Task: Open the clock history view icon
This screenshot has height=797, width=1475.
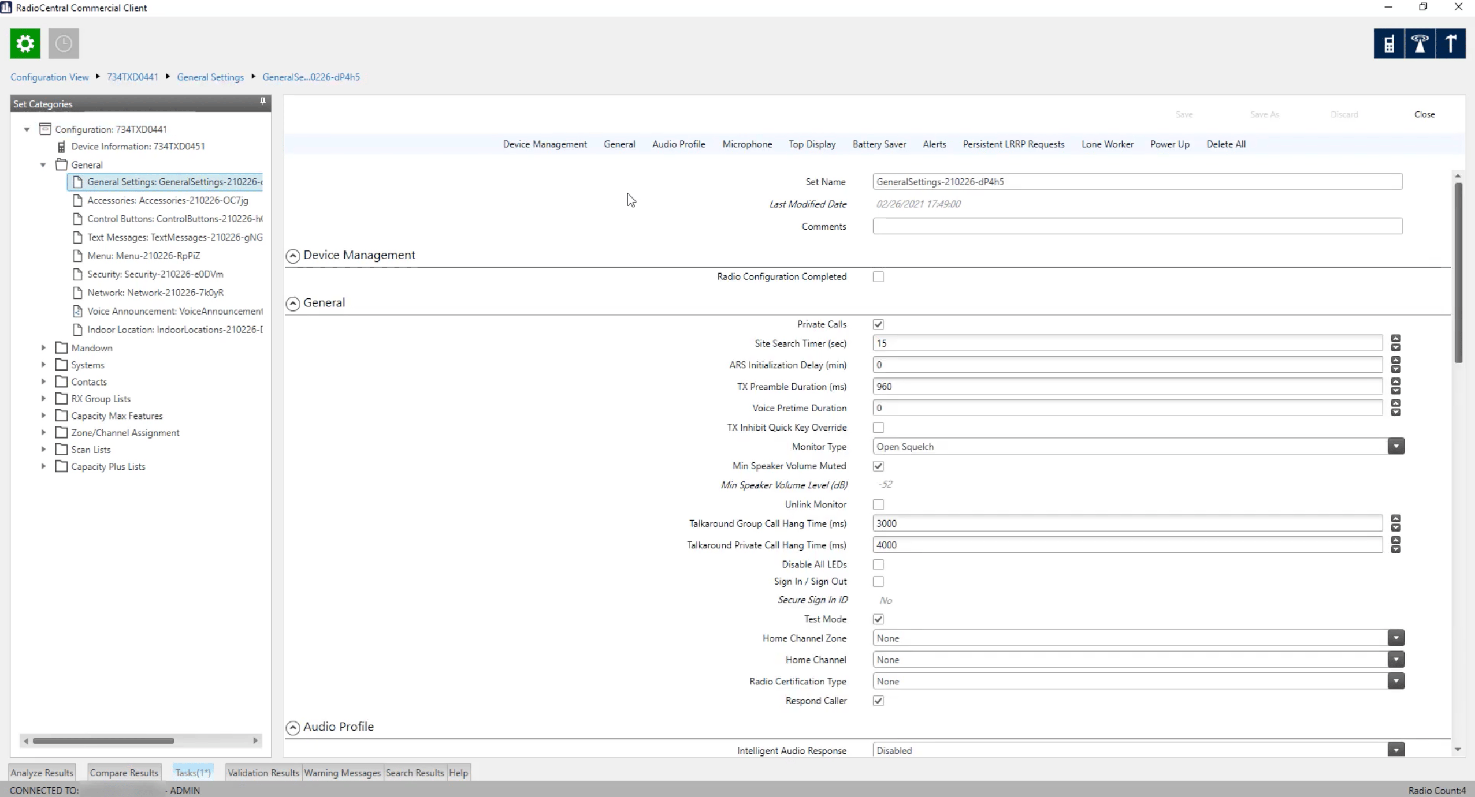Action: pyautogui.click(x=64, y=43)
